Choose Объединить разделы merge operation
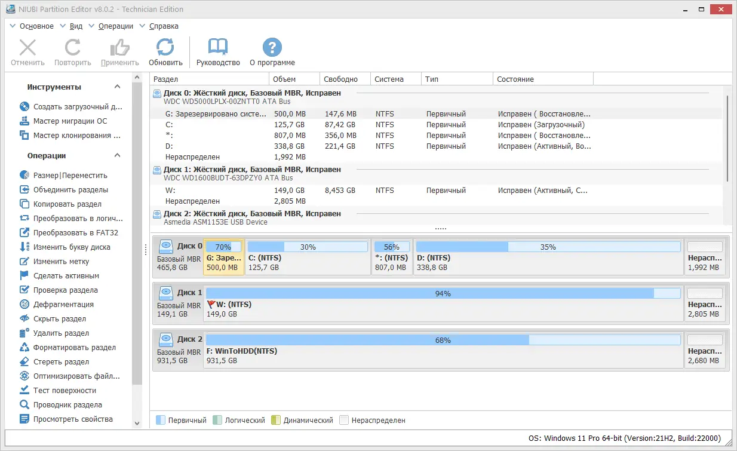 click(x=70, y=190)
